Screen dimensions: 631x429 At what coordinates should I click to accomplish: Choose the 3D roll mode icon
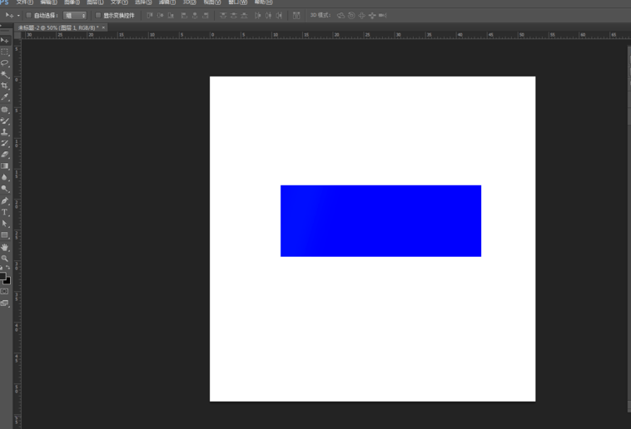point(351,15)
